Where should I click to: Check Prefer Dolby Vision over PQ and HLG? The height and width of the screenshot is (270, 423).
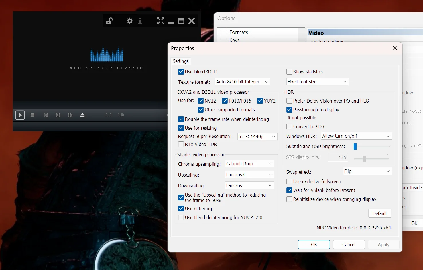tap(289, 101)
